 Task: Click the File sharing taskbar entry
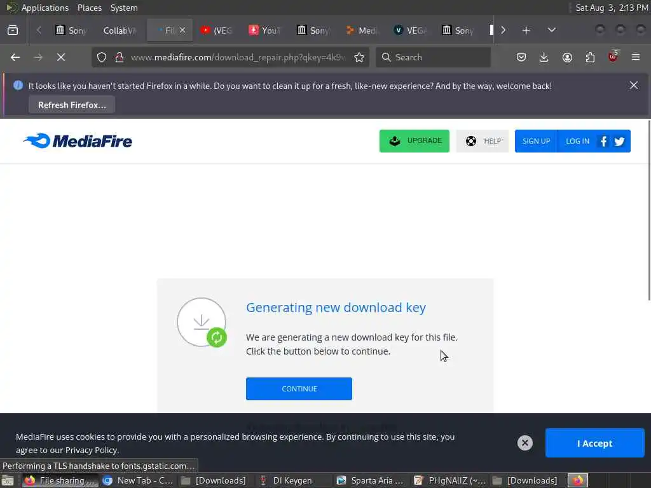click(60, 480)
